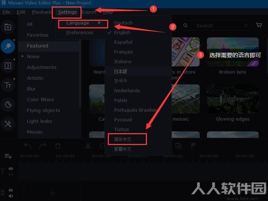Select the Flying objects category
This screenshot has width=268, height=201.
(x=43, y=110)
